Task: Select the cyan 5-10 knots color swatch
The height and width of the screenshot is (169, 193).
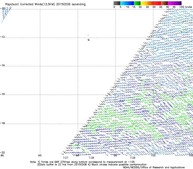Action: [x=124, y=3]
